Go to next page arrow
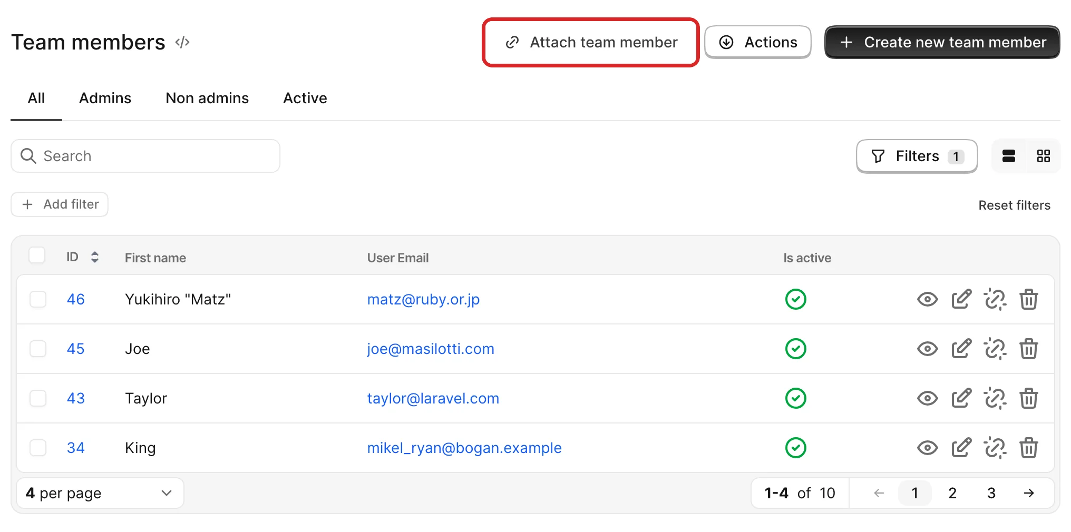The height and width of the screenshot is (532, 1071). [x=1029, y=493]
